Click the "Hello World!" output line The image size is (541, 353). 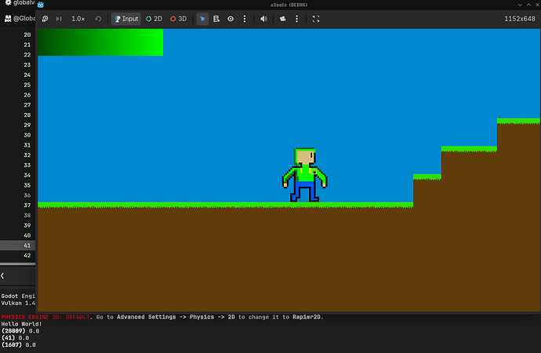coord(21,324)
